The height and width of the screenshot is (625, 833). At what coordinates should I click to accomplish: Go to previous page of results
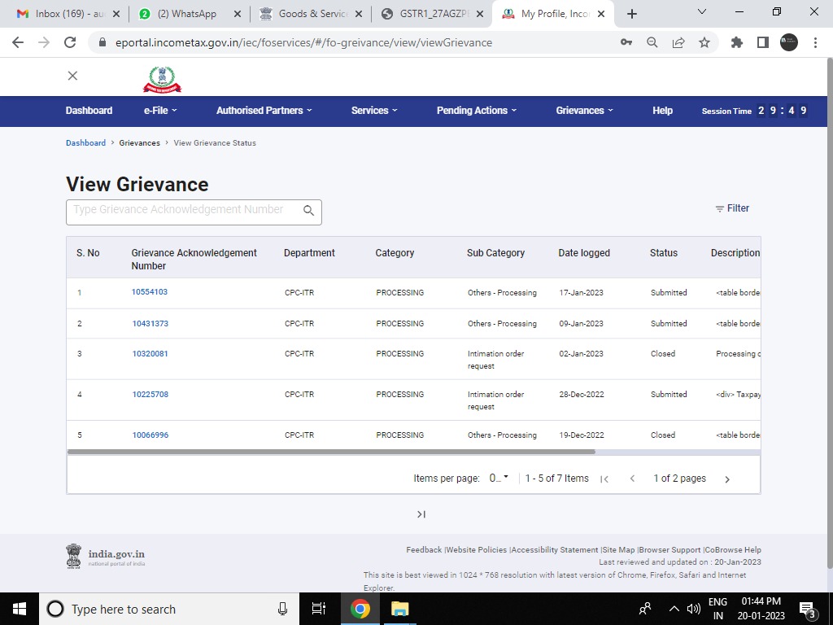pyautogui.click(x=632, y=479)
